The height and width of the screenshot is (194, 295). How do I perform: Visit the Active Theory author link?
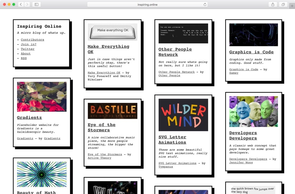[x=99, y=158]
